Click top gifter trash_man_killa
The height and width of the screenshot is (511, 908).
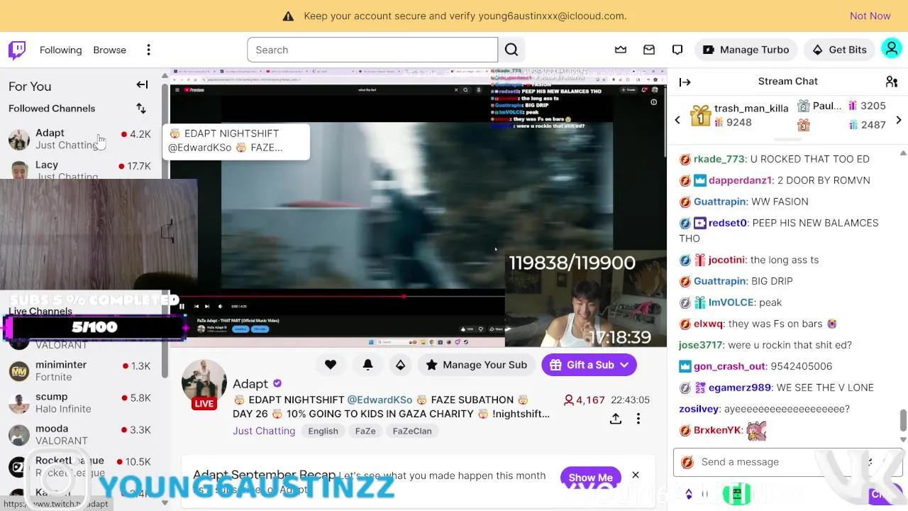tap(751, 108)
